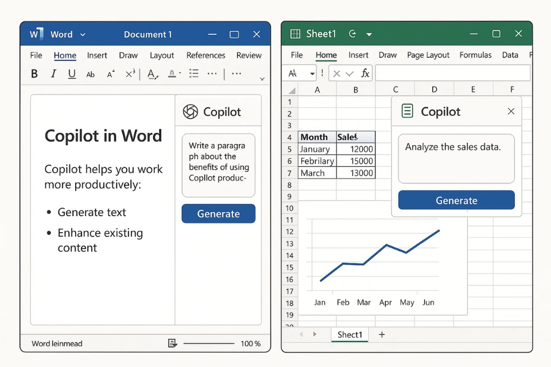Open the Draw tab in Word
The width and height of the screenshot is (551, 367).
pyautogui.click(x=128, y=55)
